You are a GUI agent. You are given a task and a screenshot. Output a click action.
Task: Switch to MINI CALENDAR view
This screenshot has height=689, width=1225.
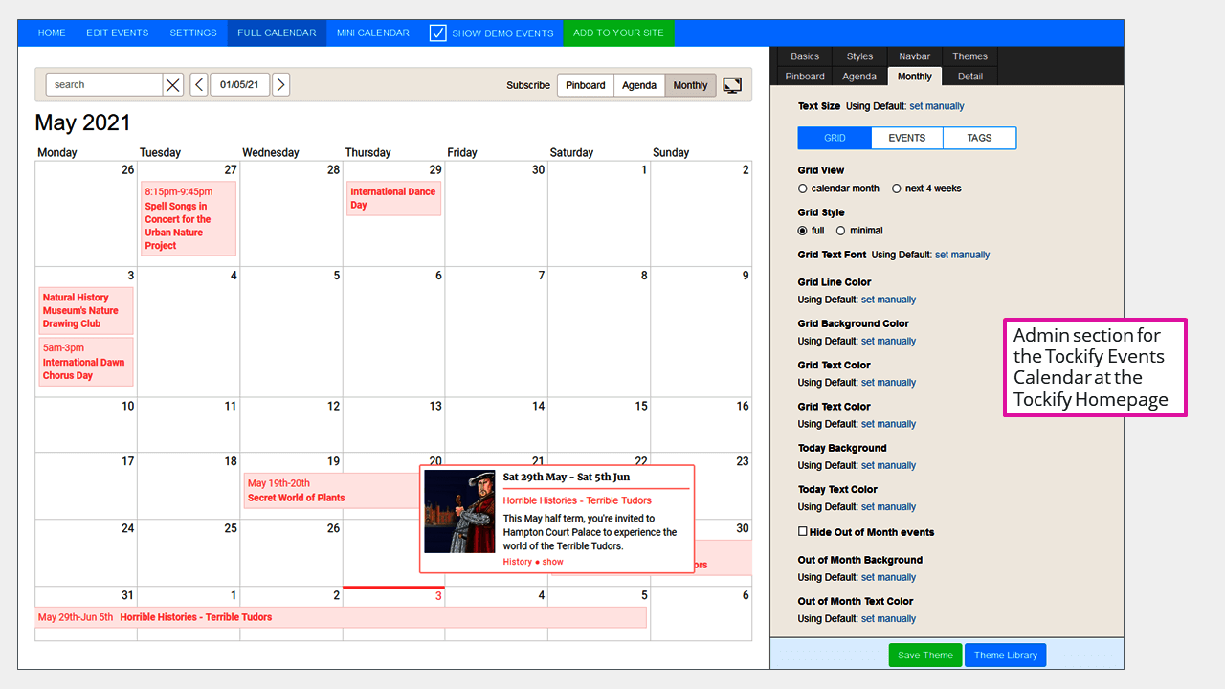[x=372, y=33]
